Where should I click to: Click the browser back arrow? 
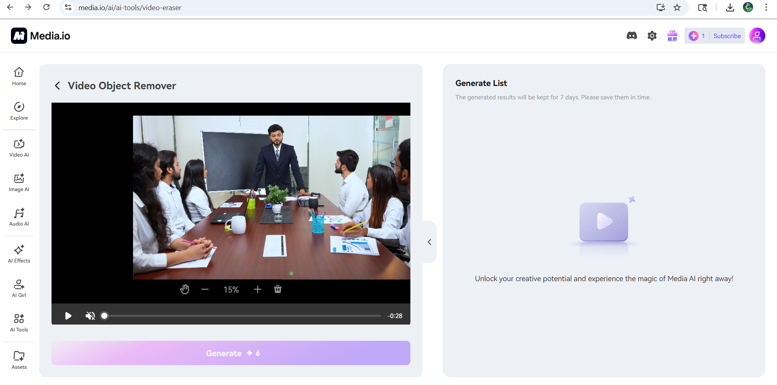10,7
